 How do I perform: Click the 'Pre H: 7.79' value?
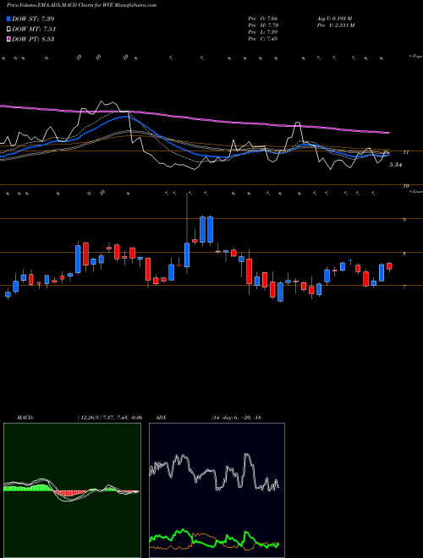pos(263,25)
